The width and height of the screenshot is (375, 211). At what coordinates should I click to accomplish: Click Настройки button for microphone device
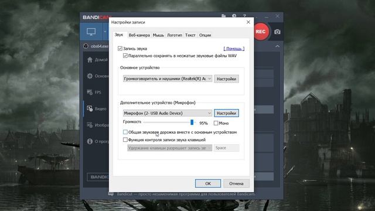pos(226,113)
